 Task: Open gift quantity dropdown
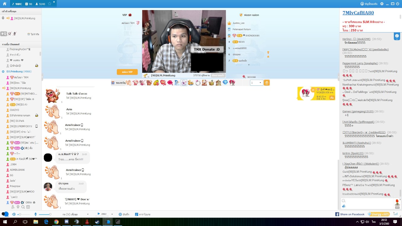256,83
